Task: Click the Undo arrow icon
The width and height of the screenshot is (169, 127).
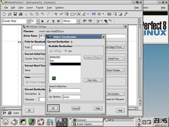Action: pos(43,14)
